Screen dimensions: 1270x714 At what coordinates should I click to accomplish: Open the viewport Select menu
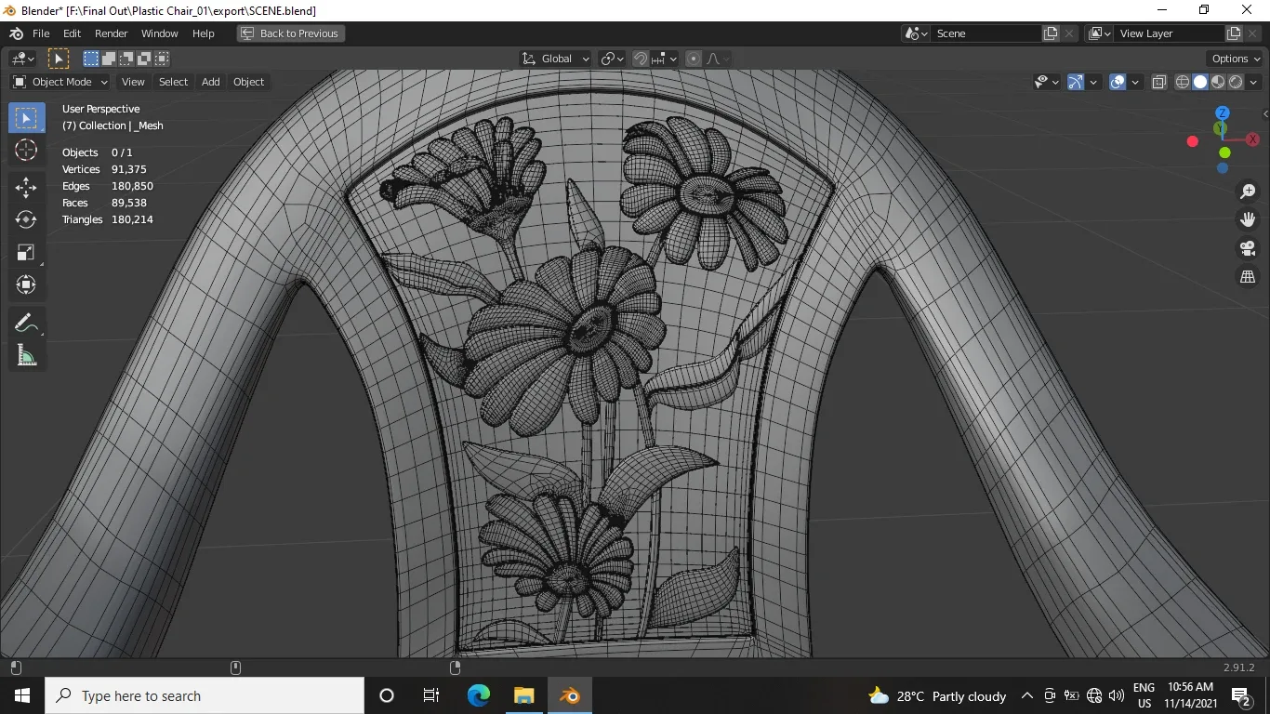pos(173,82)
